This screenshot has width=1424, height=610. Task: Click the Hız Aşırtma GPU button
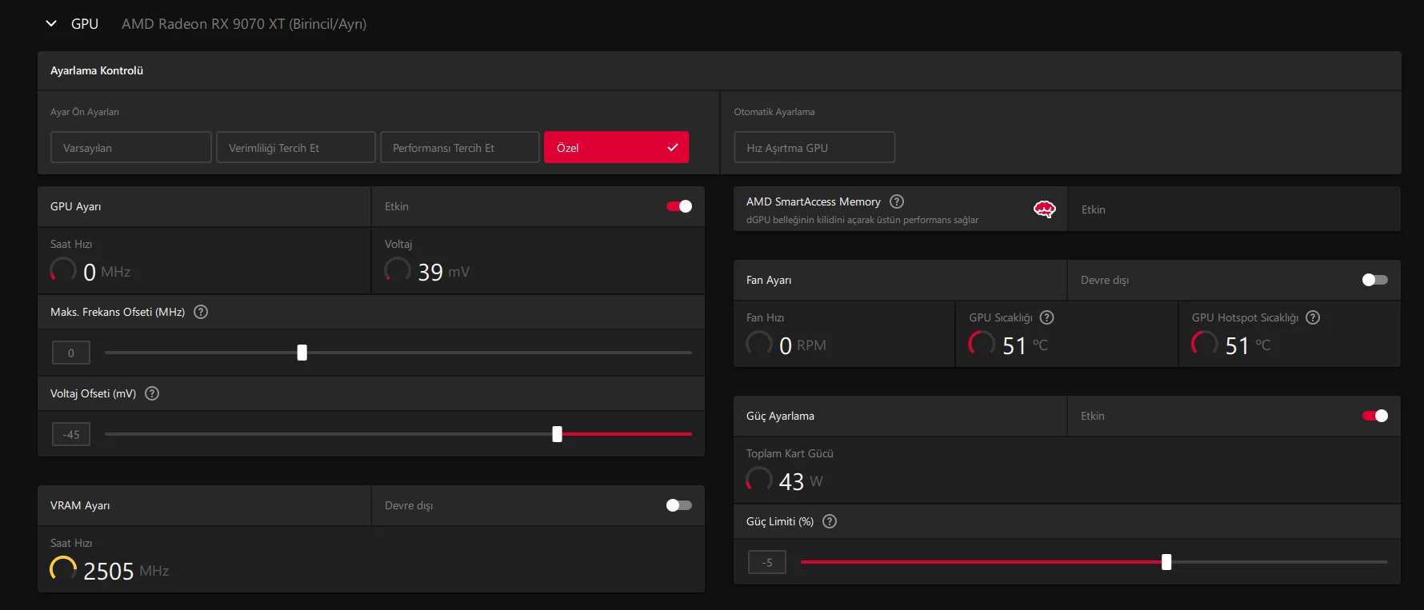(814, 148)
